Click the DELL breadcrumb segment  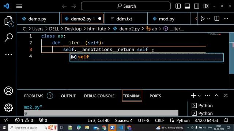54,29
